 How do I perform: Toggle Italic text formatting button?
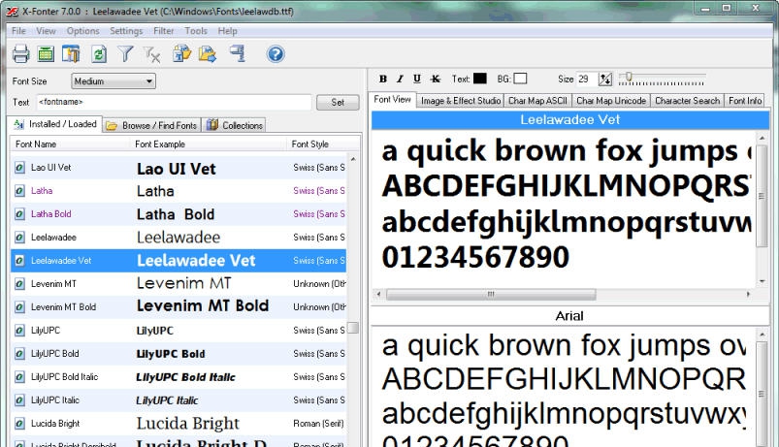tap(400, 79)
